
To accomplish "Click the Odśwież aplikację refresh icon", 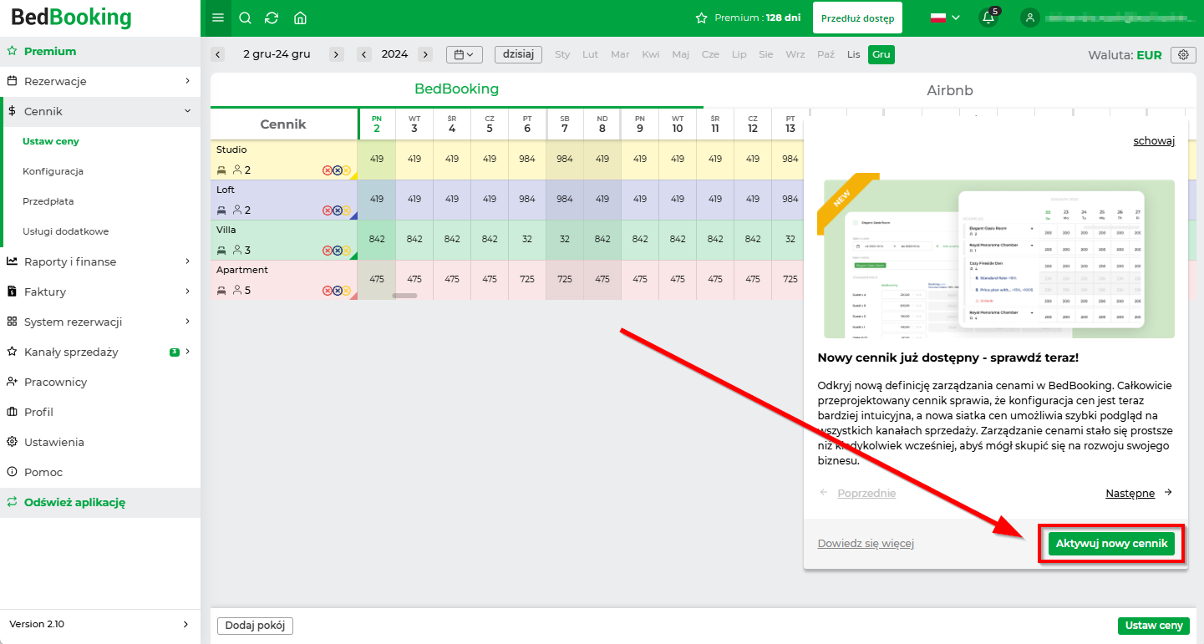I will click(12, 502).
